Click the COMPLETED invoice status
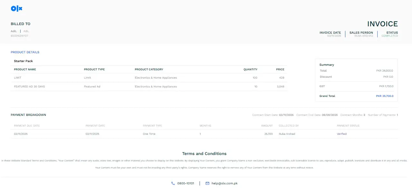The height and width of the screenshot is (188, 412). [x=389, y=36]
